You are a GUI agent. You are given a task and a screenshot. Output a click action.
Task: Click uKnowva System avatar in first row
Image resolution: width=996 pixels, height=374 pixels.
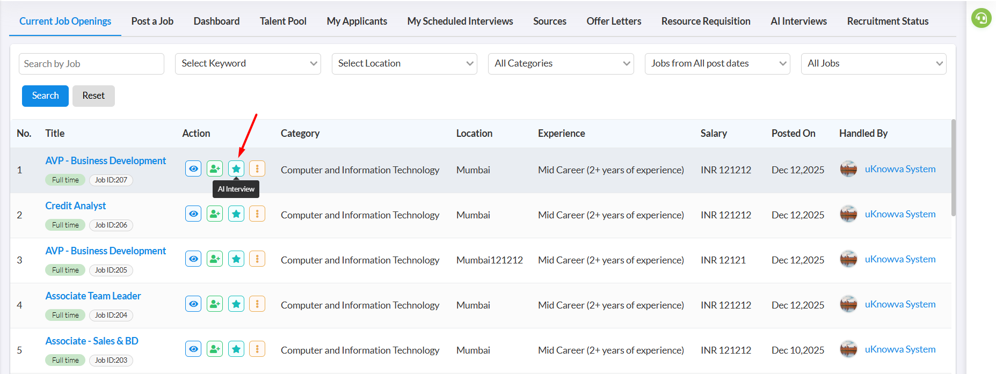point(848,169)
